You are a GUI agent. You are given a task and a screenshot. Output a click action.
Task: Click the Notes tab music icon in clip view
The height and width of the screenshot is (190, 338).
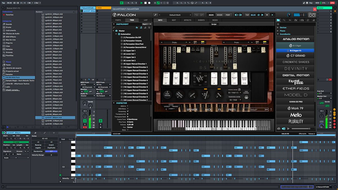pos(35,133)
